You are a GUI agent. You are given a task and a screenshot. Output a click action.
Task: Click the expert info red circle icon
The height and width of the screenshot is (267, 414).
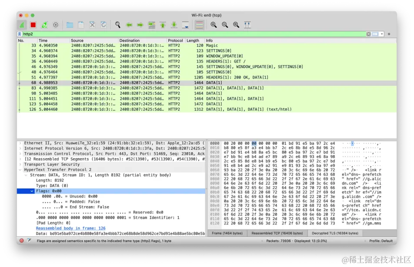(22, 240)
